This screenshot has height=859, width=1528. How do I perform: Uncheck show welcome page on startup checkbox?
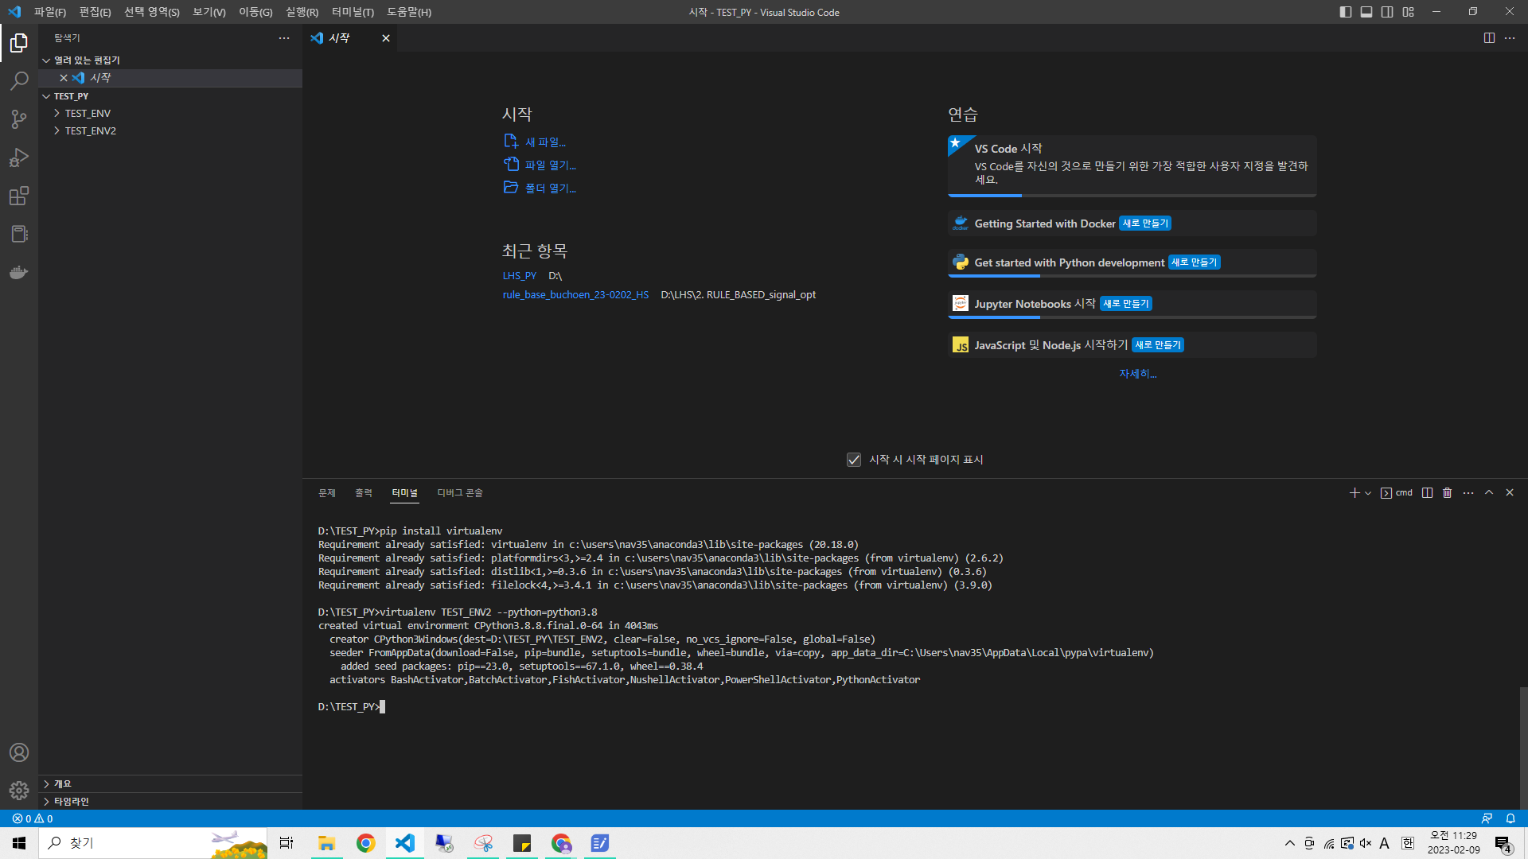pyautogui.click(x=854, y=460)
